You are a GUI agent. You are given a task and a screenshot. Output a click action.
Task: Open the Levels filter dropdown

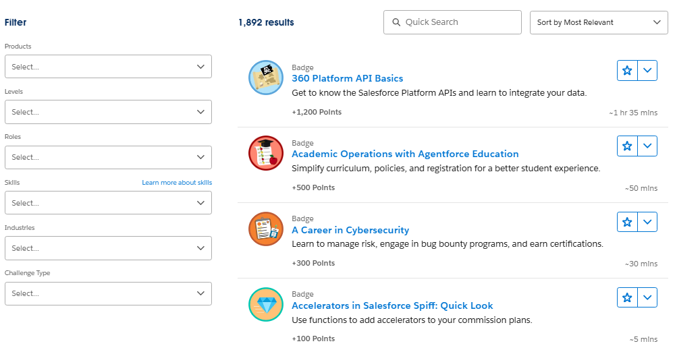(x=108, y=112)
